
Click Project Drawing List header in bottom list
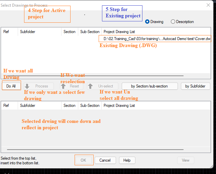coord(156,106)
